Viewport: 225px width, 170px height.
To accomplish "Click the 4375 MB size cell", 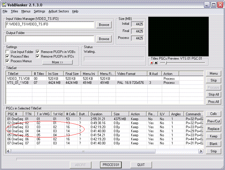I will pyautogui.click(x=120, y=119).
